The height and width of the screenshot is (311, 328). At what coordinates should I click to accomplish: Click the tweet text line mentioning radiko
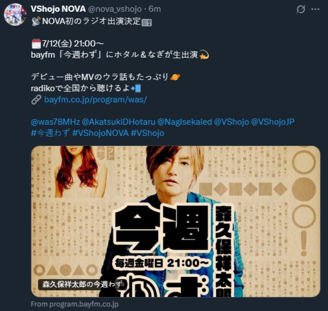point(86,88)
